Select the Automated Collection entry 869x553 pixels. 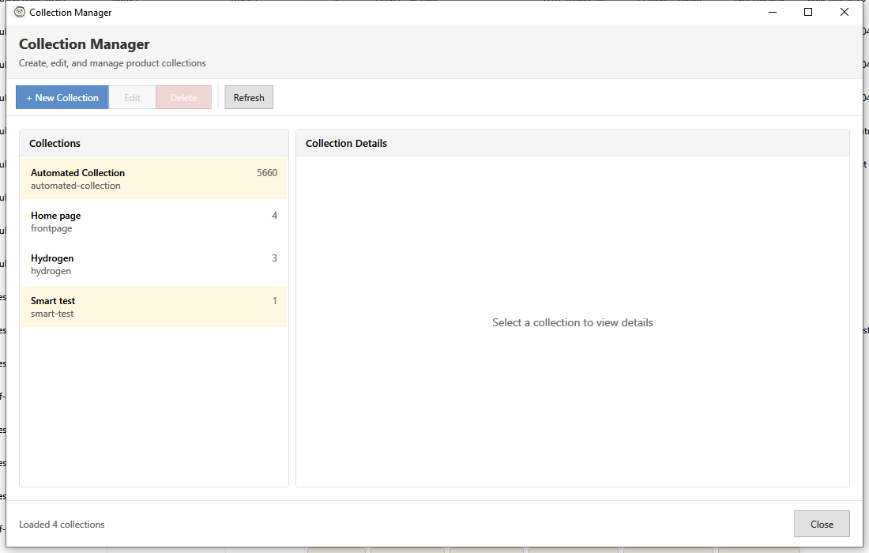pos(77,173)
